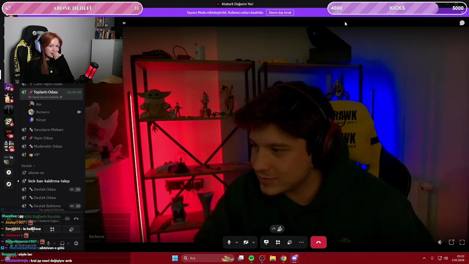Turn on the camera in call controls
469x264 pixels.
[246, 242]
